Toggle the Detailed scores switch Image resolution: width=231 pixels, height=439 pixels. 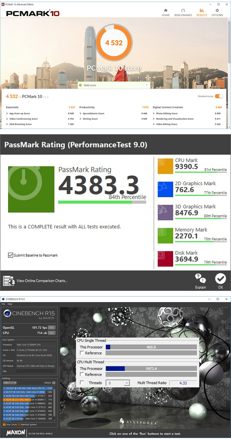tap(219, 96)
